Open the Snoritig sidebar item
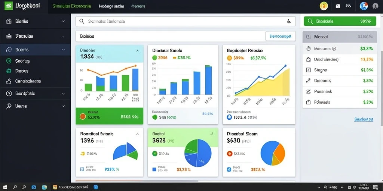The height and width of the screenshot is (191, 383). tap(22, 61)
